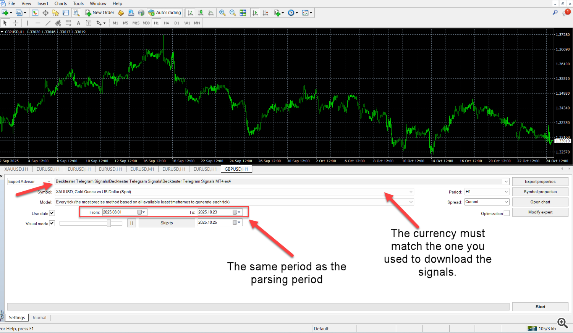This screenshot has width=573, height=333.
Task: Switch to the XAUUSD,H1 chart tab
Action: pyautogui.click(x=16, y=169)
